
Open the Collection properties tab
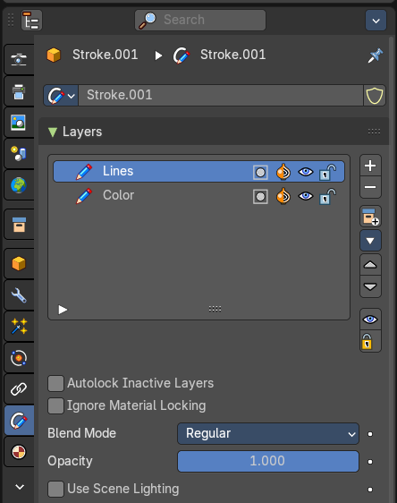pyautogui.click(x=19, y=225)
